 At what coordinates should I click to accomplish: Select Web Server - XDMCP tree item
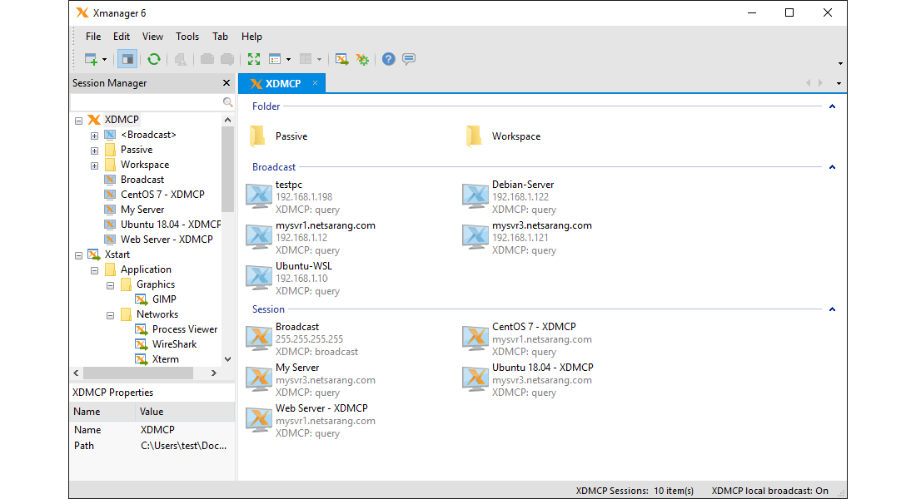[x=167, y=240]
